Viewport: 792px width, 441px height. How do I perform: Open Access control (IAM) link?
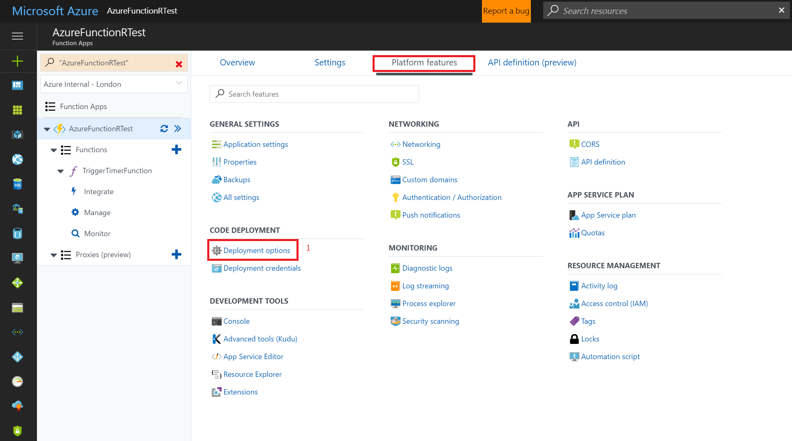(x=614, y=304)
